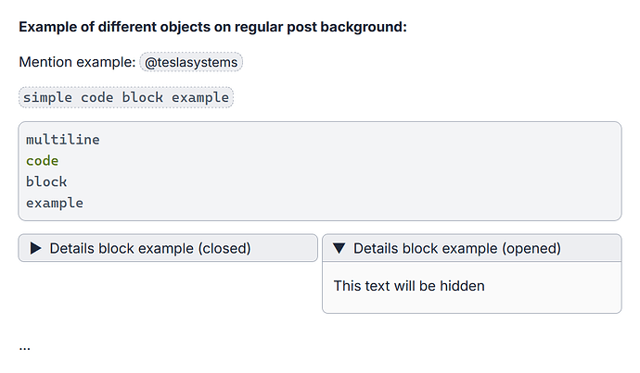This screenshot has height=373, width=640.
Task: Open the @teslasystems mention
Action: [x=192, y=63]
